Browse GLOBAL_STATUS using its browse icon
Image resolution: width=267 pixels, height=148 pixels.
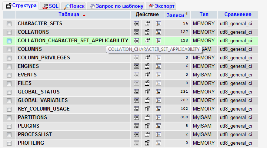point(136,92)
